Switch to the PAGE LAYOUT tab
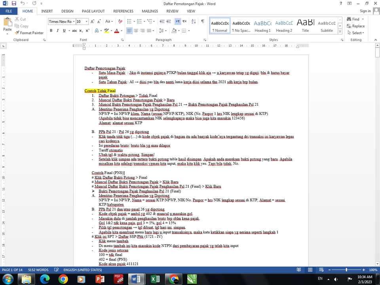This screenshot has width=380, height=285. point(93,11)
